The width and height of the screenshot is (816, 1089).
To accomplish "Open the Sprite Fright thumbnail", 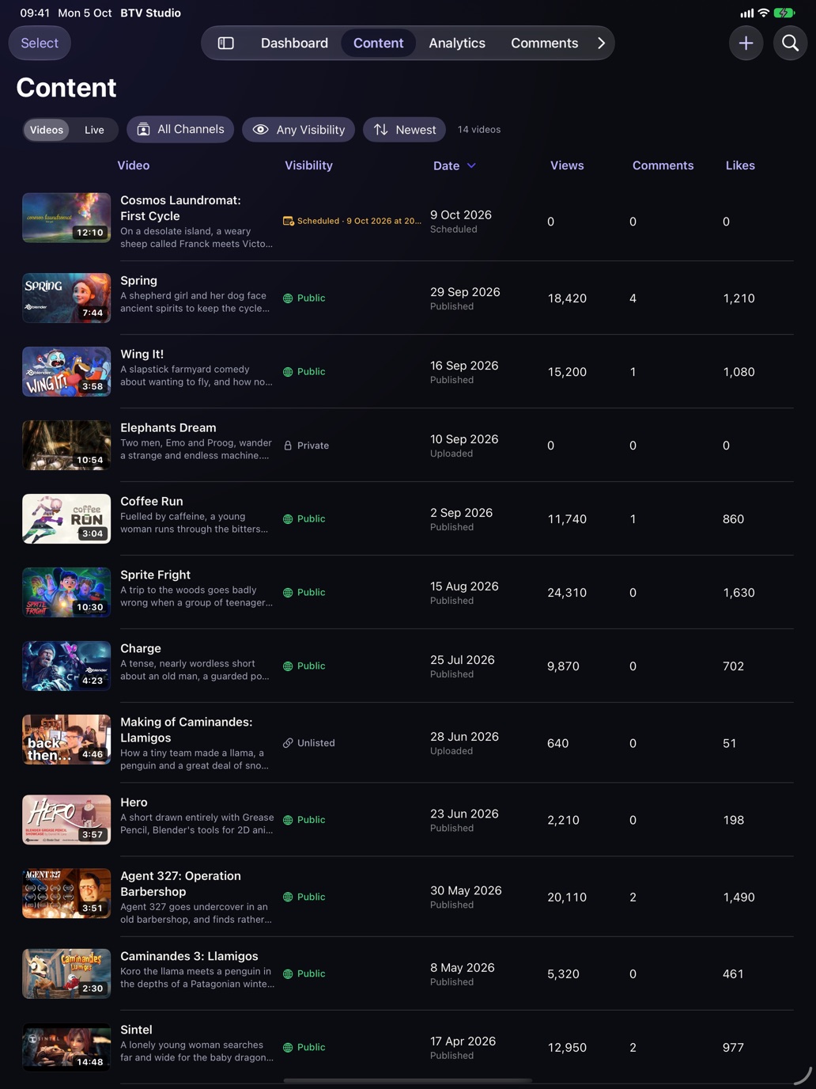I will 66,593.
